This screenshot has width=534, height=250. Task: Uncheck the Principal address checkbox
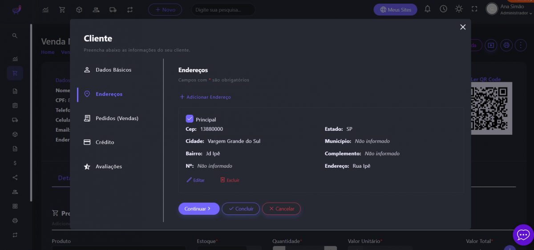tap(190, 119)
